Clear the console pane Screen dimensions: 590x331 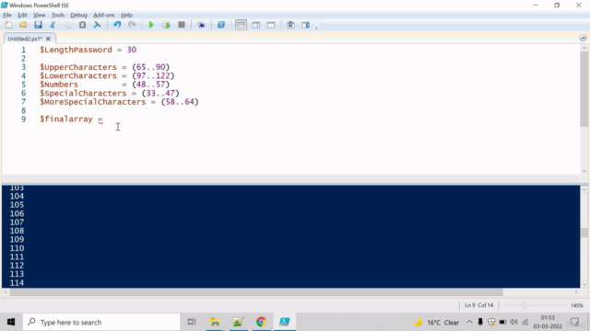tap(97, 25)
